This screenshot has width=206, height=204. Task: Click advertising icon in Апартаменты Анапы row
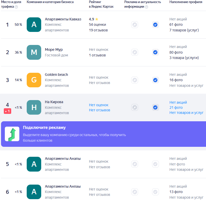[135, 164]
